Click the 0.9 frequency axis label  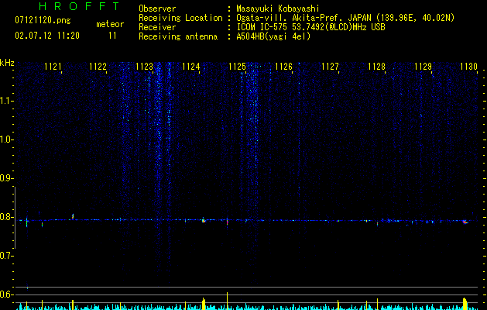click(x=6, y=178)
